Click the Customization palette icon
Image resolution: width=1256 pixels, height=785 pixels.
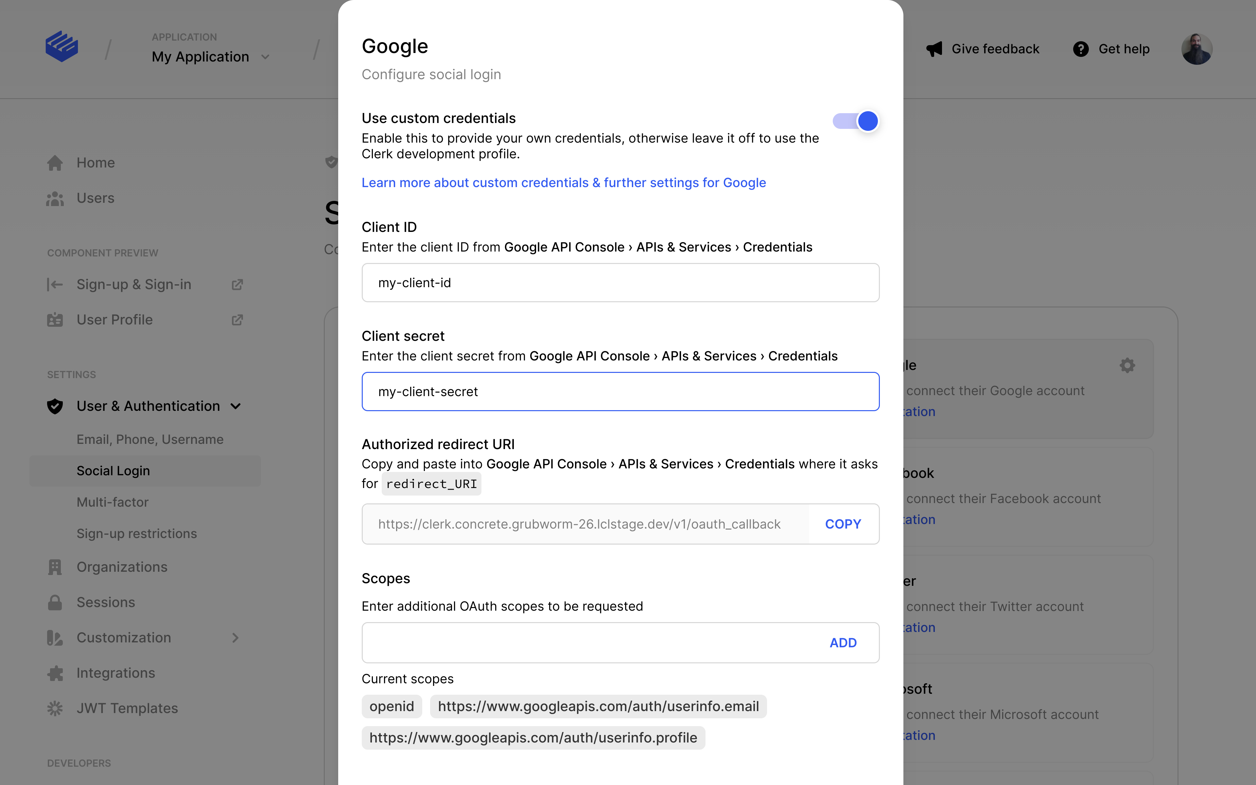tap(55, 637)
